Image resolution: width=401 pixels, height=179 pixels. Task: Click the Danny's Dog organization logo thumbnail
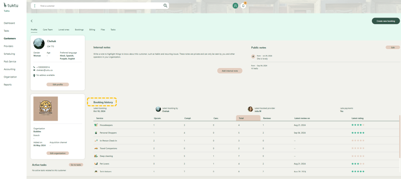coord(46,109)
